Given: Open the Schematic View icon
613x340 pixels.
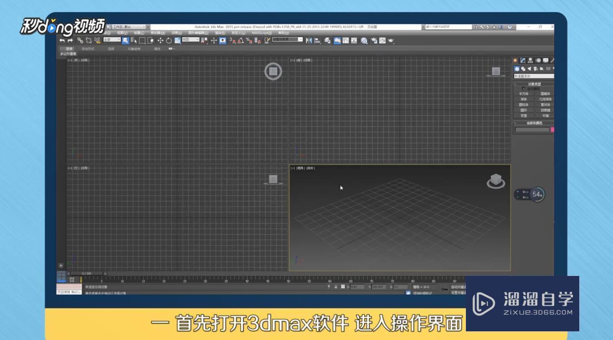Looking at the screenshot, I should pyautogui.click(x=354, y=40).
